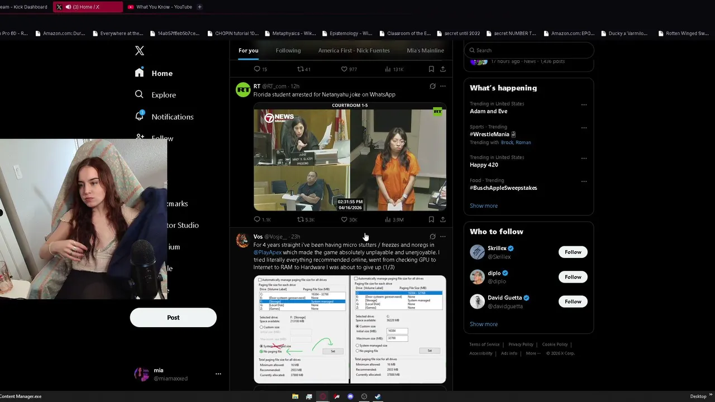Open Epistemology - Wiki bookmark

347,33
